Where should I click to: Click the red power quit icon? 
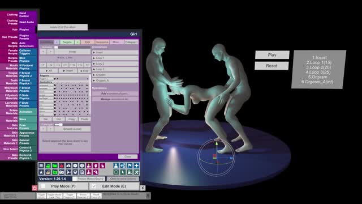pyautogui.click(x=35, y=188)
